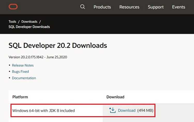Screen dimensions: 194x122
Task: Open the search magnifier icon
Action: 83,7
